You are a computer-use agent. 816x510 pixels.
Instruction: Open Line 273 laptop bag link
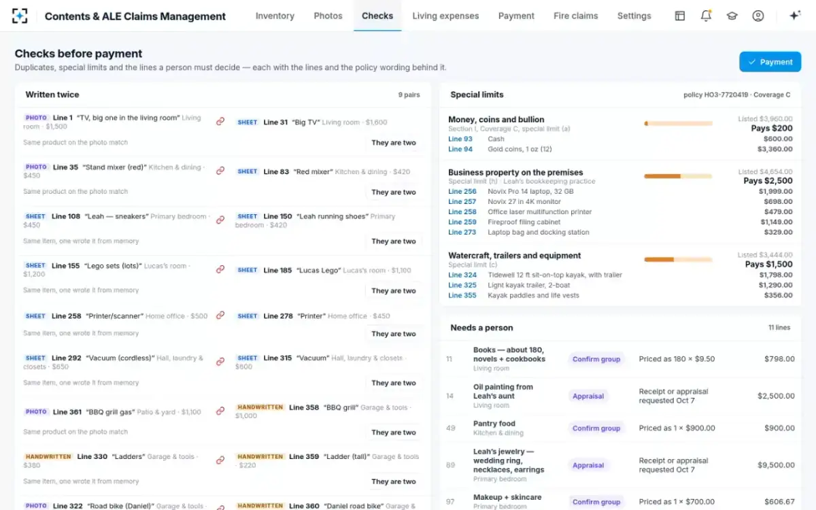pos(462,233)
